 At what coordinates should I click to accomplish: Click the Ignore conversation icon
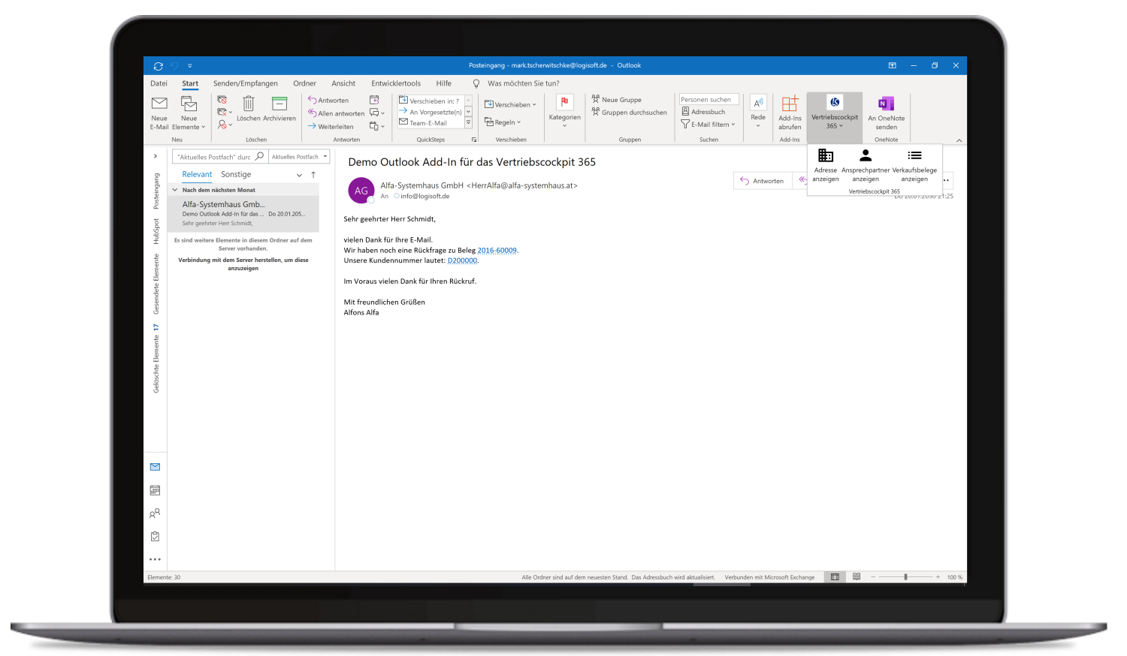coord(222,99)
